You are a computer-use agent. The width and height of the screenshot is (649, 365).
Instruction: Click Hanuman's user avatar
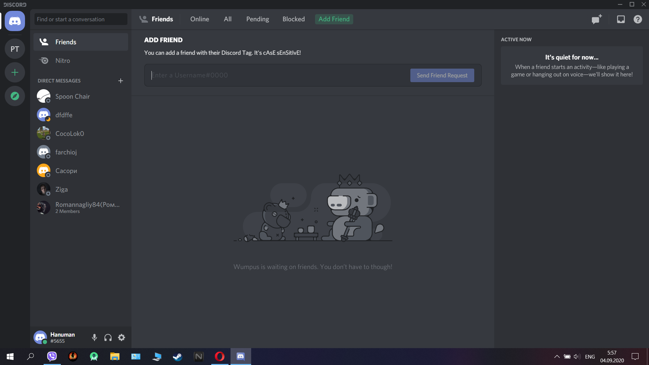40,337
